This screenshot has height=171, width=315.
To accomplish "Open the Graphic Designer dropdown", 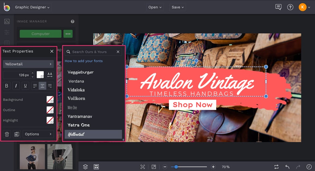I will tap(32, 7).
